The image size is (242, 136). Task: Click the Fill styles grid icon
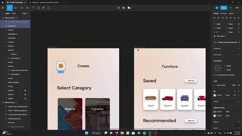tap(235, 91)
